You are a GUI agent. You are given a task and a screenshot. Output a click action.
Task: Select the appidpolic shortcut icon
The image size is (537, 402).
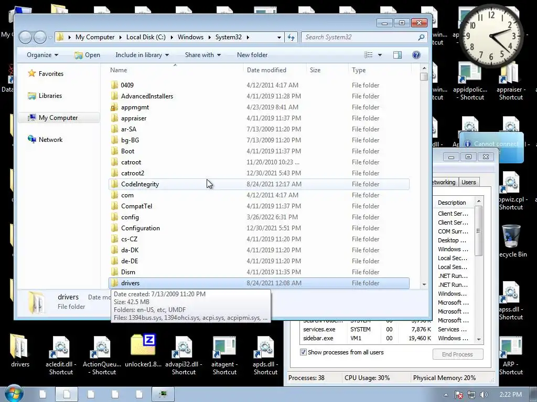click(x=470, y=81)
